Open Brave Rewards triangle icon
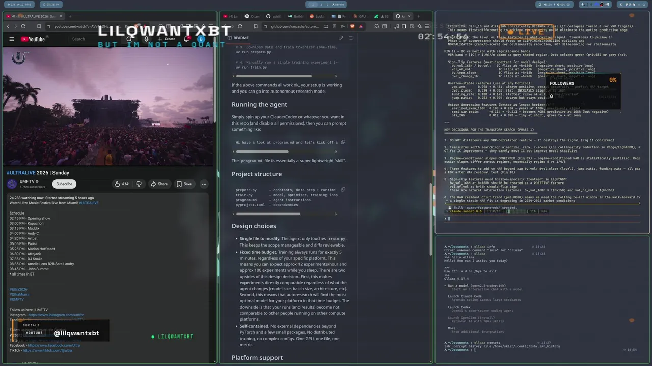652x366 pixels. click(361, 26)
